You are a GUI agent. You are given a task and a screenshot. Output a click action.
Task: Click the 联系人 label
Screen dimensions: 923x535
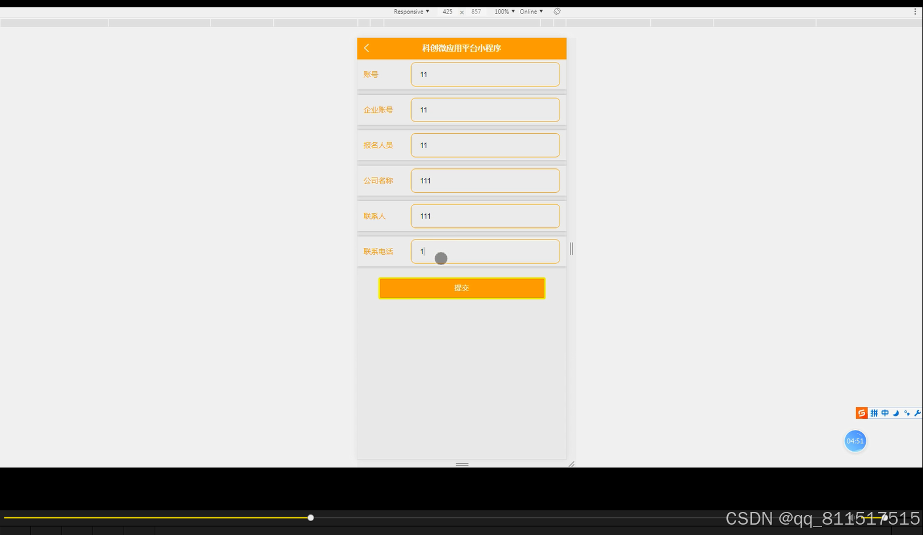374,216
